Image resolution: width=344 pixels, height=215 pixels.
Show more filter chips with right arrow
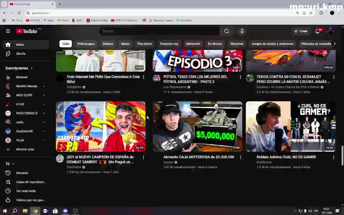(334, 44)
